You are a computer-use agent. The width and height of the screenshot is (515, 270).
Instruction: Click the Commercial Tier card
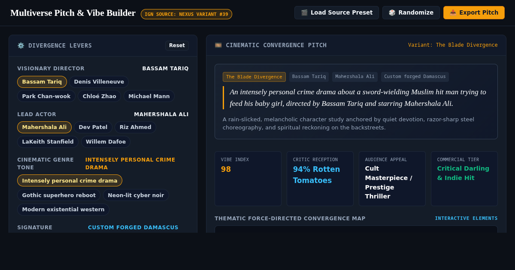pyautogui.click(x=464, y=179)
